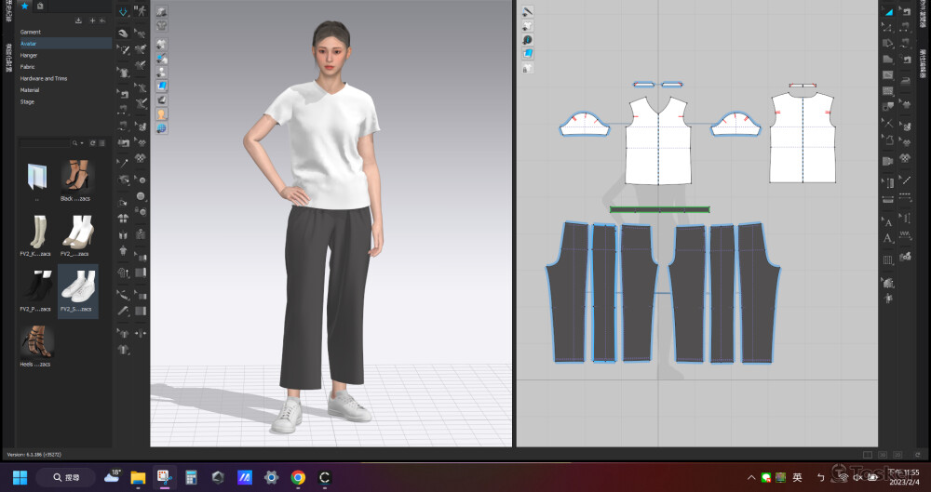Toggle the blue texture surface display icon

coord(162,86)
